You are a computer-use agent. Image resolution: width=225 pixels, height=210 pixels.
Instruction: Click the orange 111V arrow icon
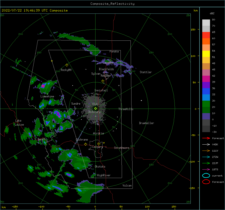tap(206, 151)
